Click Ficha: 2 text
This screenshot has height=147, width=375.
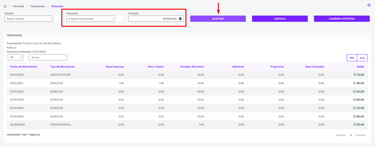12,47
